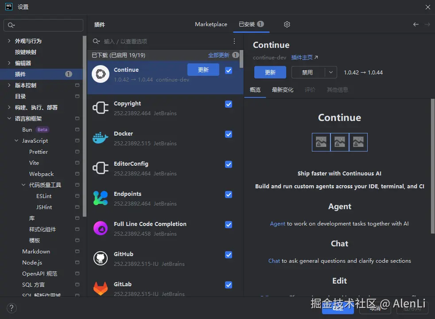The image size is (435, 319).
Task: Click the Endpoints plugin icon
Action: click(101, 198)
